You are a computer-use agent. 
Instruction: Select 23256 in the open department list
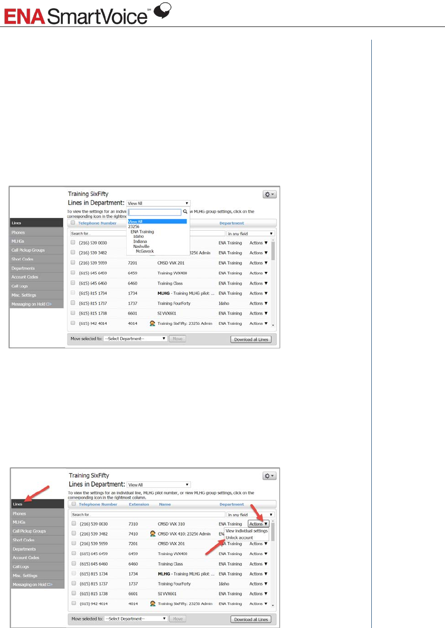click(134, 227)
